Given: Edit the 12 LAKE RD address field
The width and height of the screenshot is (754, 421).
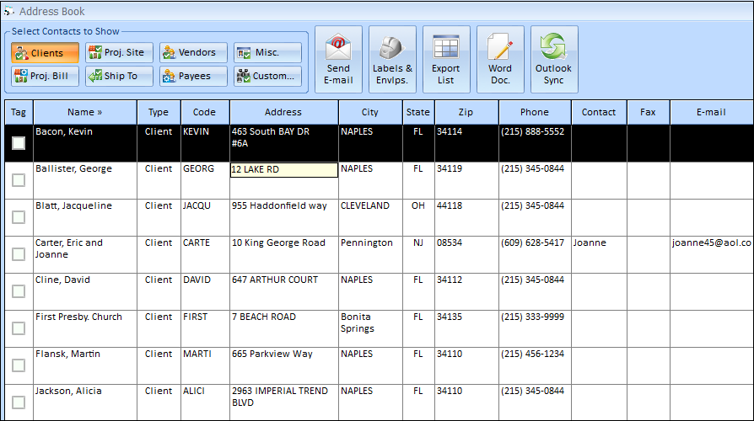Looking at the screenshot, I should pyautogui.click(x=284, y=170).
